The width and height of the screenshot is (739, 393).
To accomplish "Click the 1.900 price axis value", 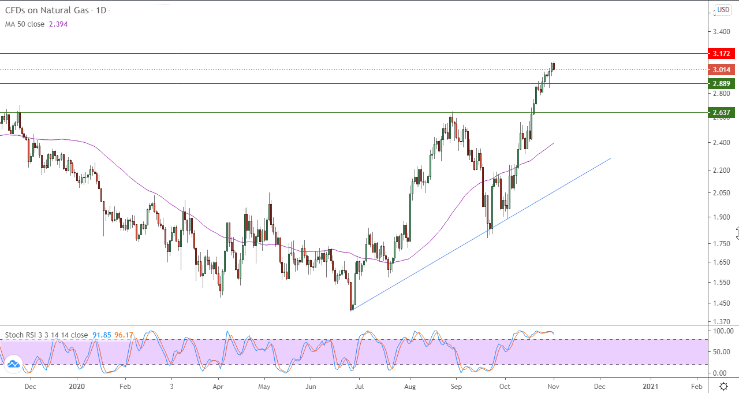I will 722,217.
